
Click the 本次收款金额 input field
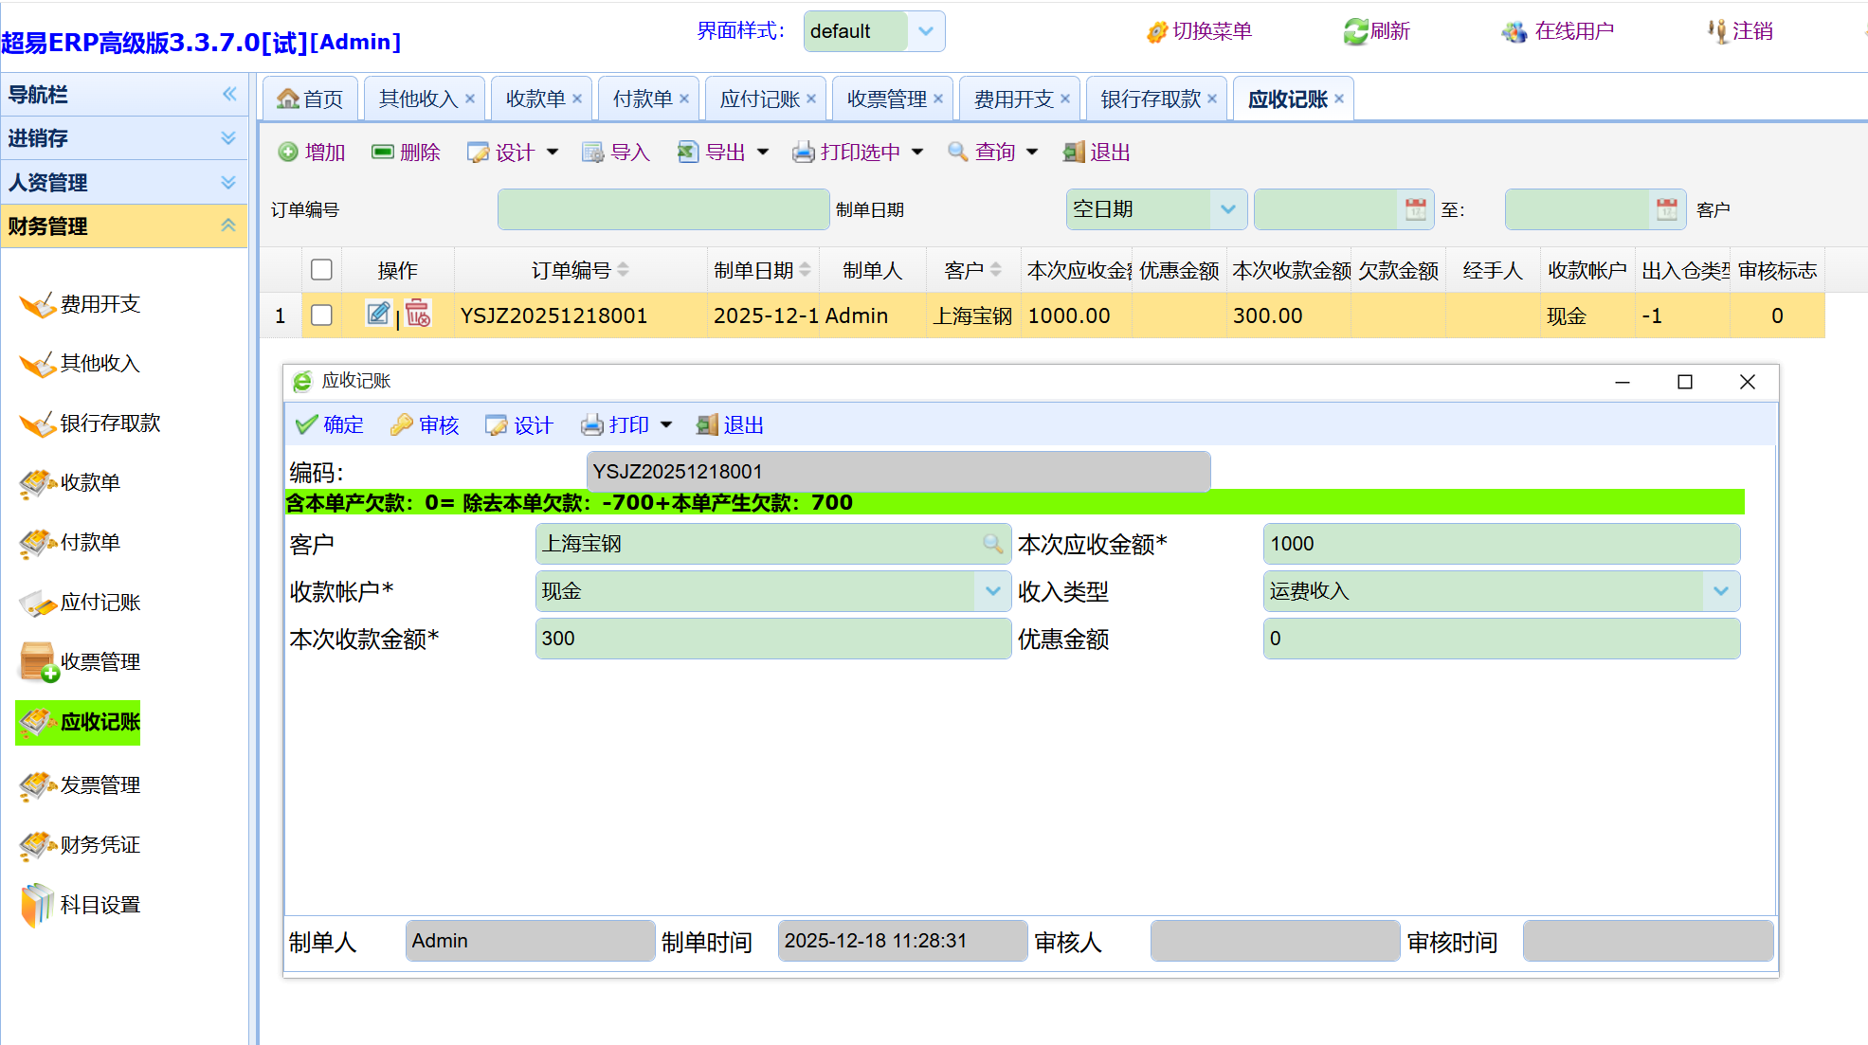(x=771, y=639)
